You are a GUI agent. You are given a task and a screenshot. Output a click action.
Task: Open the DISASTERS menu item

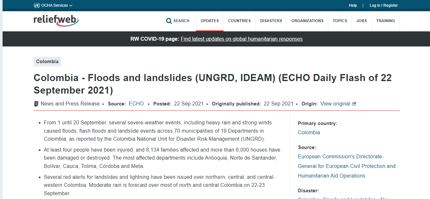(271, 21)
